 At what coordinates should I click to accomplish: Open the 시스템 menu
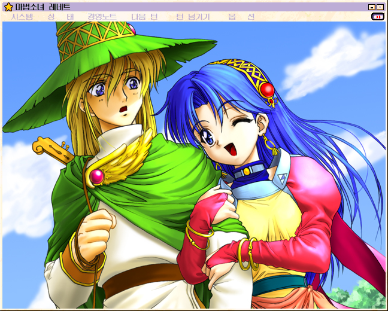22,17
